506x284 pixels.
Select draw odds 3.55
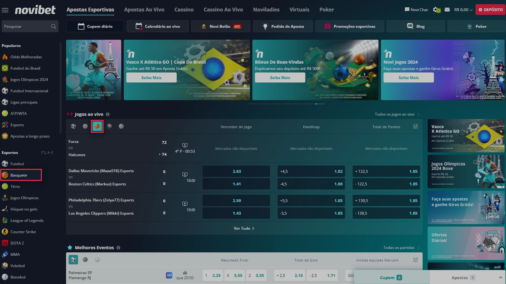click(235, 275)
